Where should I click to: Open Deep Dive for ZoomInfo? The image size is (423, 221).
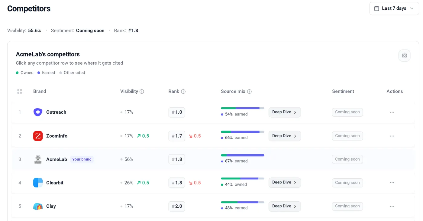285,136
